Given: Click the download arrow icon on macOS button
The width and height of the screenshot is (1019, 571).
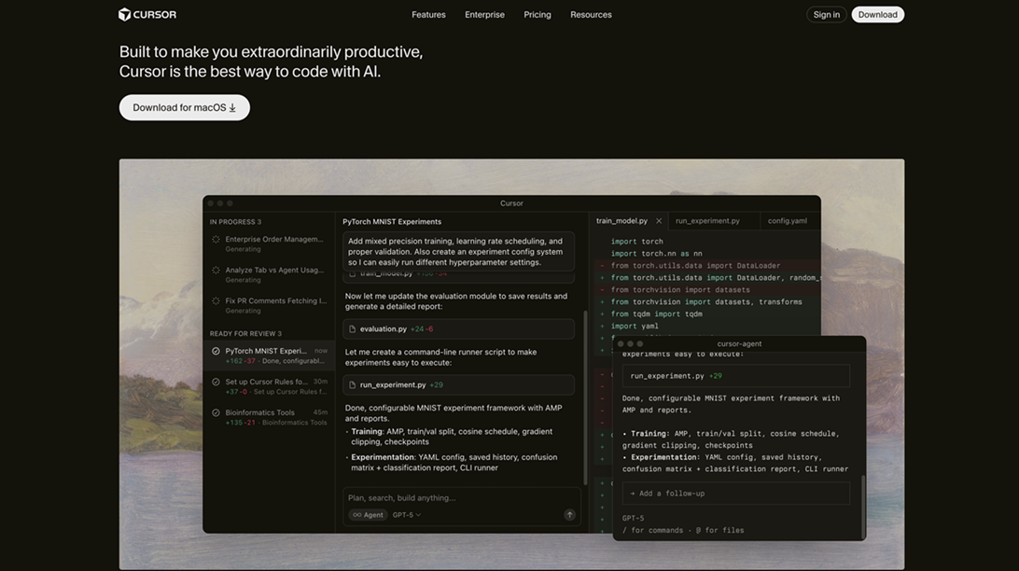Looking at the screenshot, I should pos(232,108).
